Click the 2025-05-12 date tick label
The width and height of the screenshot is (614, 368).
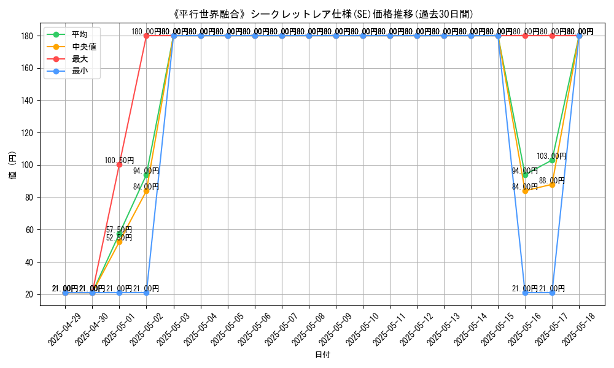(416, 329)
